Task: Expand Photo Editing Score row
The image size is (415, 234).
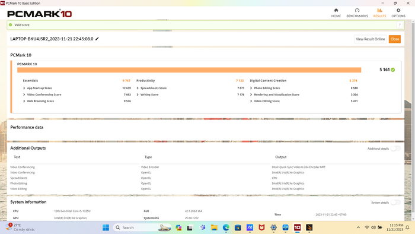Action: (x=251, y=88)
